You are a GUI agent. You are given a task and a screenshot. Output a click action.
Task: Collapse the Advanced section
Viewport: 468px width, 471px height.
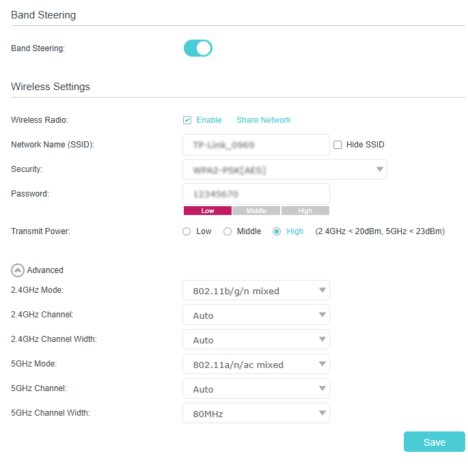18,270
